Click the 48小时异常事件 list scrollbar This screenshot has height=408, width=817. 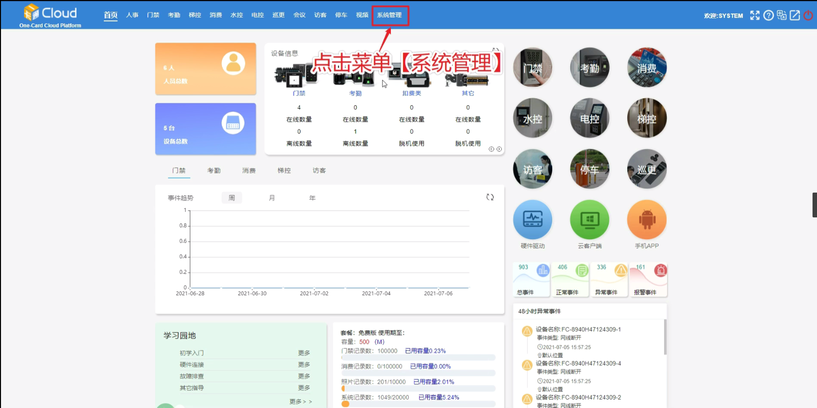pos(665,338)
